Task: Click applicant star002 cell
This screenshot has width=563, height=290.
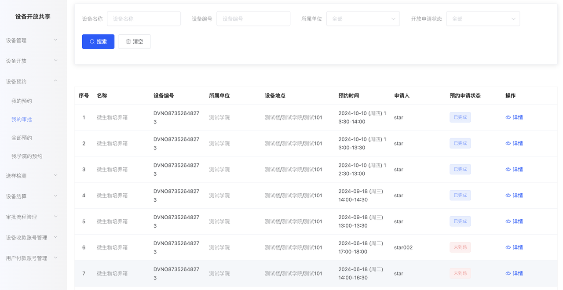Action: 403,247
